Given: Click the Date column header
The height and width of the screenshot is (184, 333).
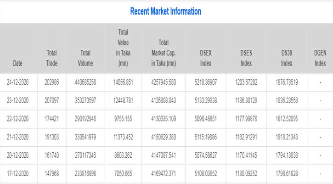Looking at the screenshot, I should tap(17, 63).
